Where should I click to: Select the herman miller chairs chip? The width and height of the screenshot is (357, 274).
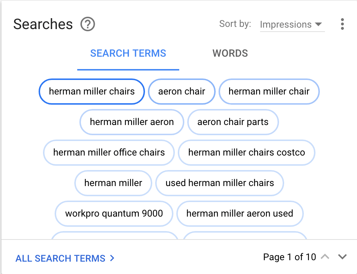pos(91,92)
